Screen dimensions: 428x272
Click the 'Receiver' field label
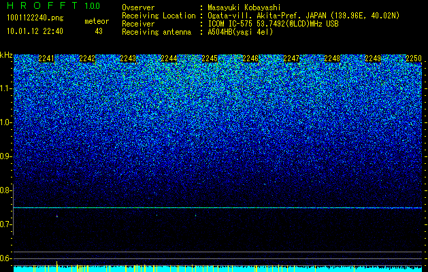click(138, 24)
